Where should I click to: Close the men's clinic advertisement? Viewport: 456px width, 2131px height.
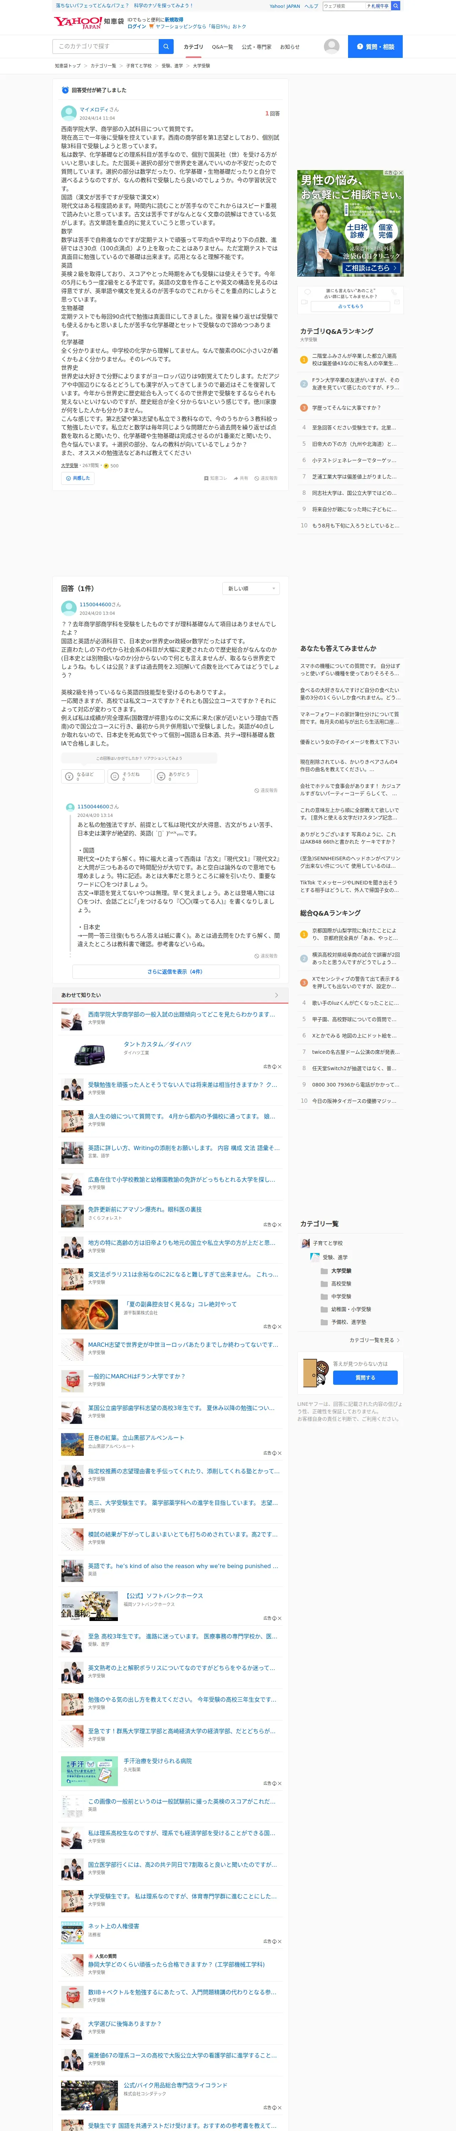click(x=401, y=173)
